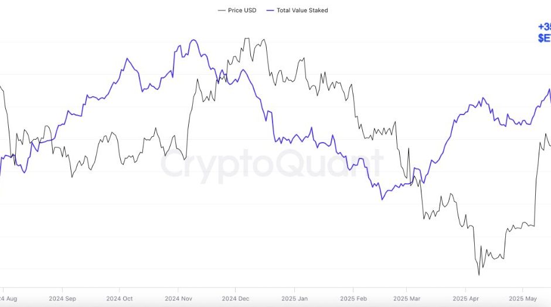Select the 2024 Nov axis label

tap(178, 298)
